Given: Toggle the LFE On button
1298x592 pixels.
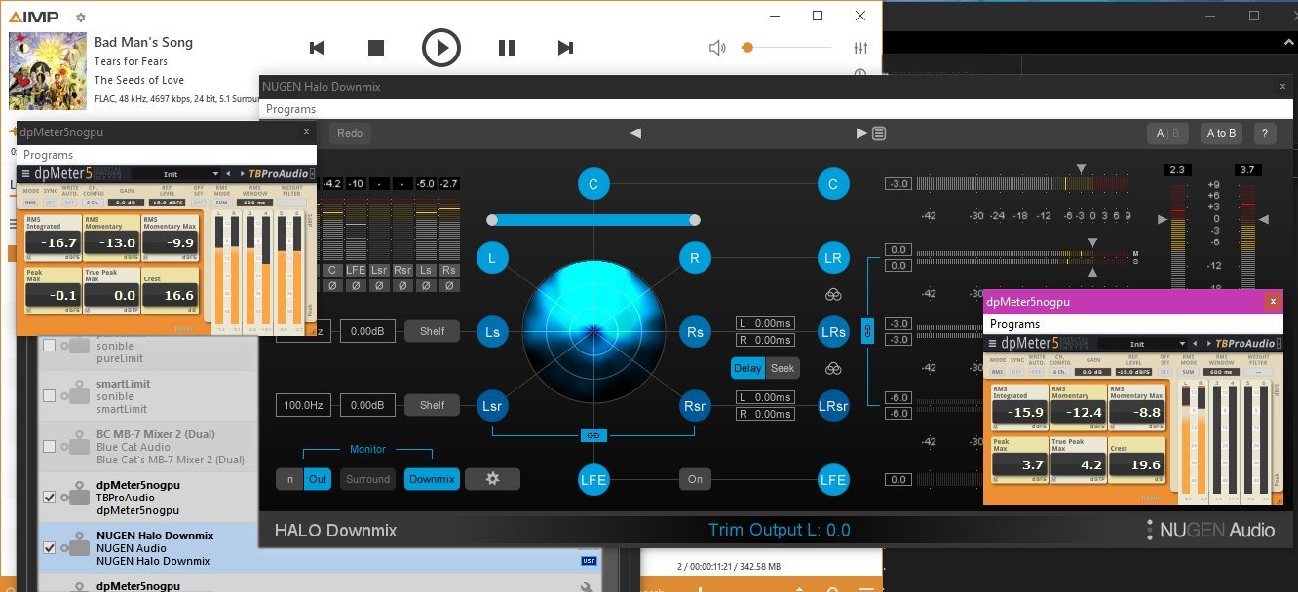Looking at the screenshot, I should coord(695,479).
